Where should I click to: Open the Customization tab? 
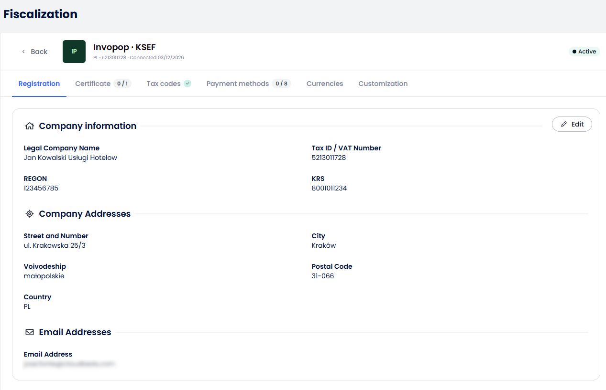click(x=383, y=84)
